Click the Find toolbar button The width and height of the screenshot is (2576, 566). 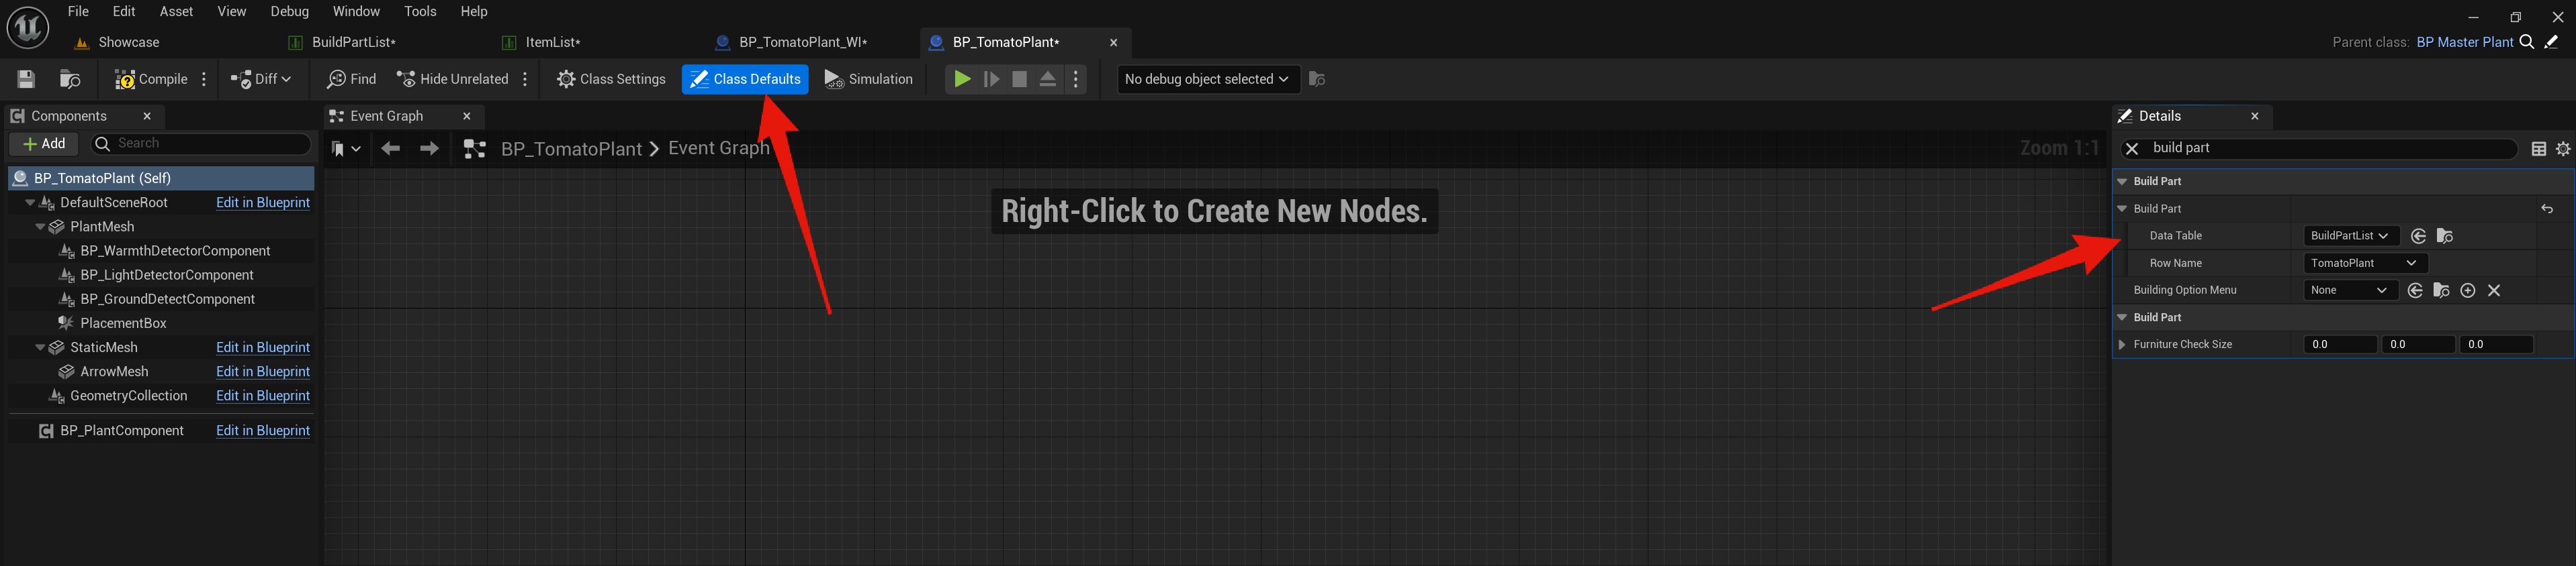point(352,79)
